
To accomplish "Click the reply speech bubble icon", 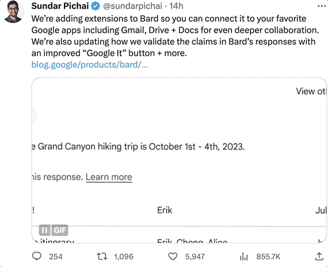I will point(37,256).
